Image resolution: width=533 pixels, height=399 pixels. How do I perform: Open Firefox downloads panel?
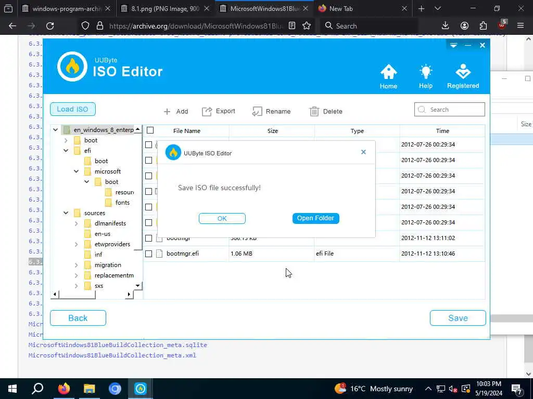446,26
